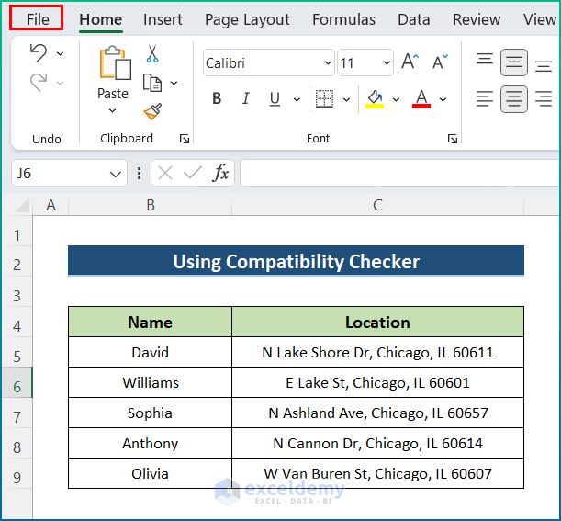Click the formula bar vertical dots handle
This screenshot has height=521, width=561.
point(139,174)
